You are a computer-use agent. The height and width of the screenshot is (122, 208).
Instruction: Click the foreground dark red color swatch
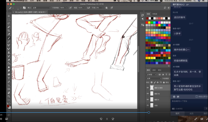(x=8, y=106)
